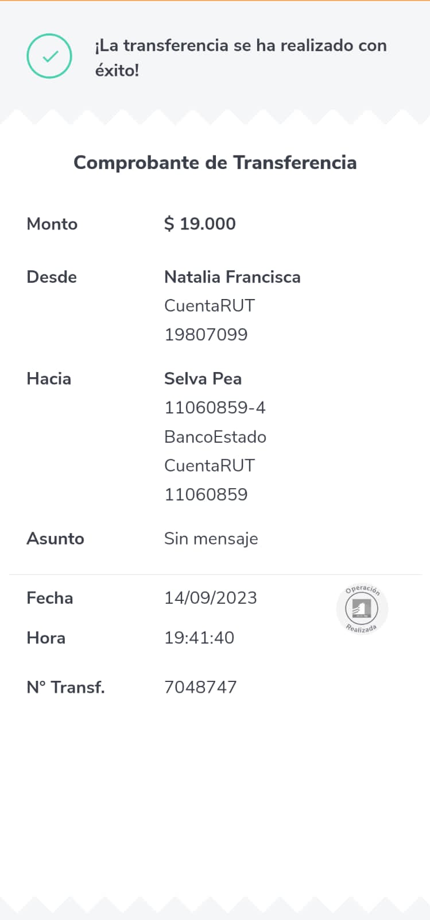This screenshot has height=920, width=430.
Task: Tap the recipient name Selva Pea
Action: tap(203, 379)
